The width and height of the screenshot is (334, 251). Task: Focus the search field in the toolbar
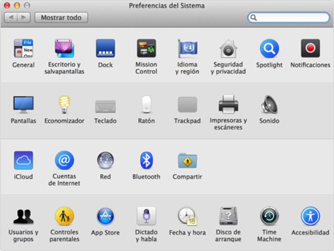[288, 17]
